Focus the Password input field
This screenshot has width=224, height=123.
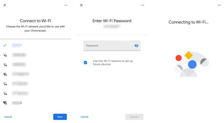pyautogui.click(x=112, y=46)
